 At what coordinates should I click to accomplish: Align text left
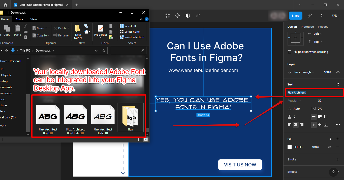(x=290, y=125)
